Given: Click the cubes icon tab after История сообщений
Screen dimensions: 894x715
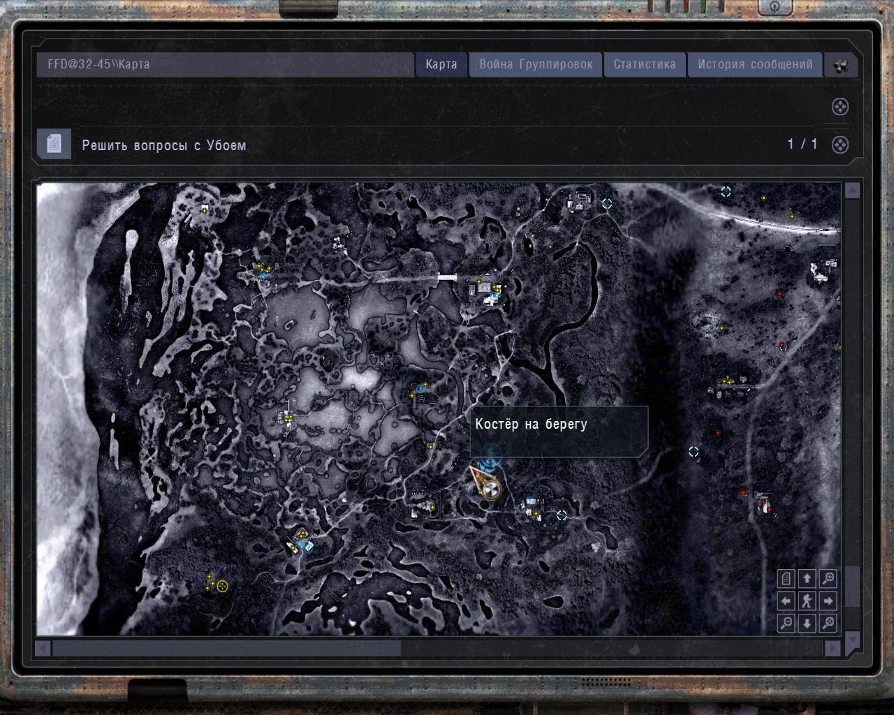Looking at the screenshot, I should click(x=840, y=66).
